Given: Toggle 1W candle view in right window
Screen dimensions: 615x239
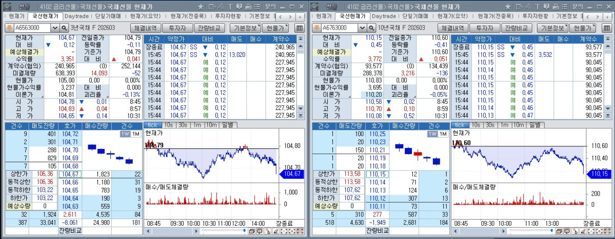Looking at the screenshot, I should pos(432,134).
